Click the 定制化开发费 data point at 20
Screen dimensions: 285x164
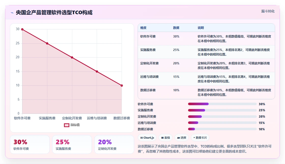[x=72, y=57]
